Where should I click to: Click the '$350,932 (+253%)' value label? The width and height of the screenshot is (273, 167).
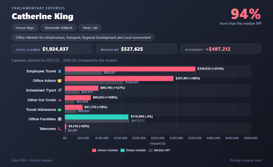[210, 68]
